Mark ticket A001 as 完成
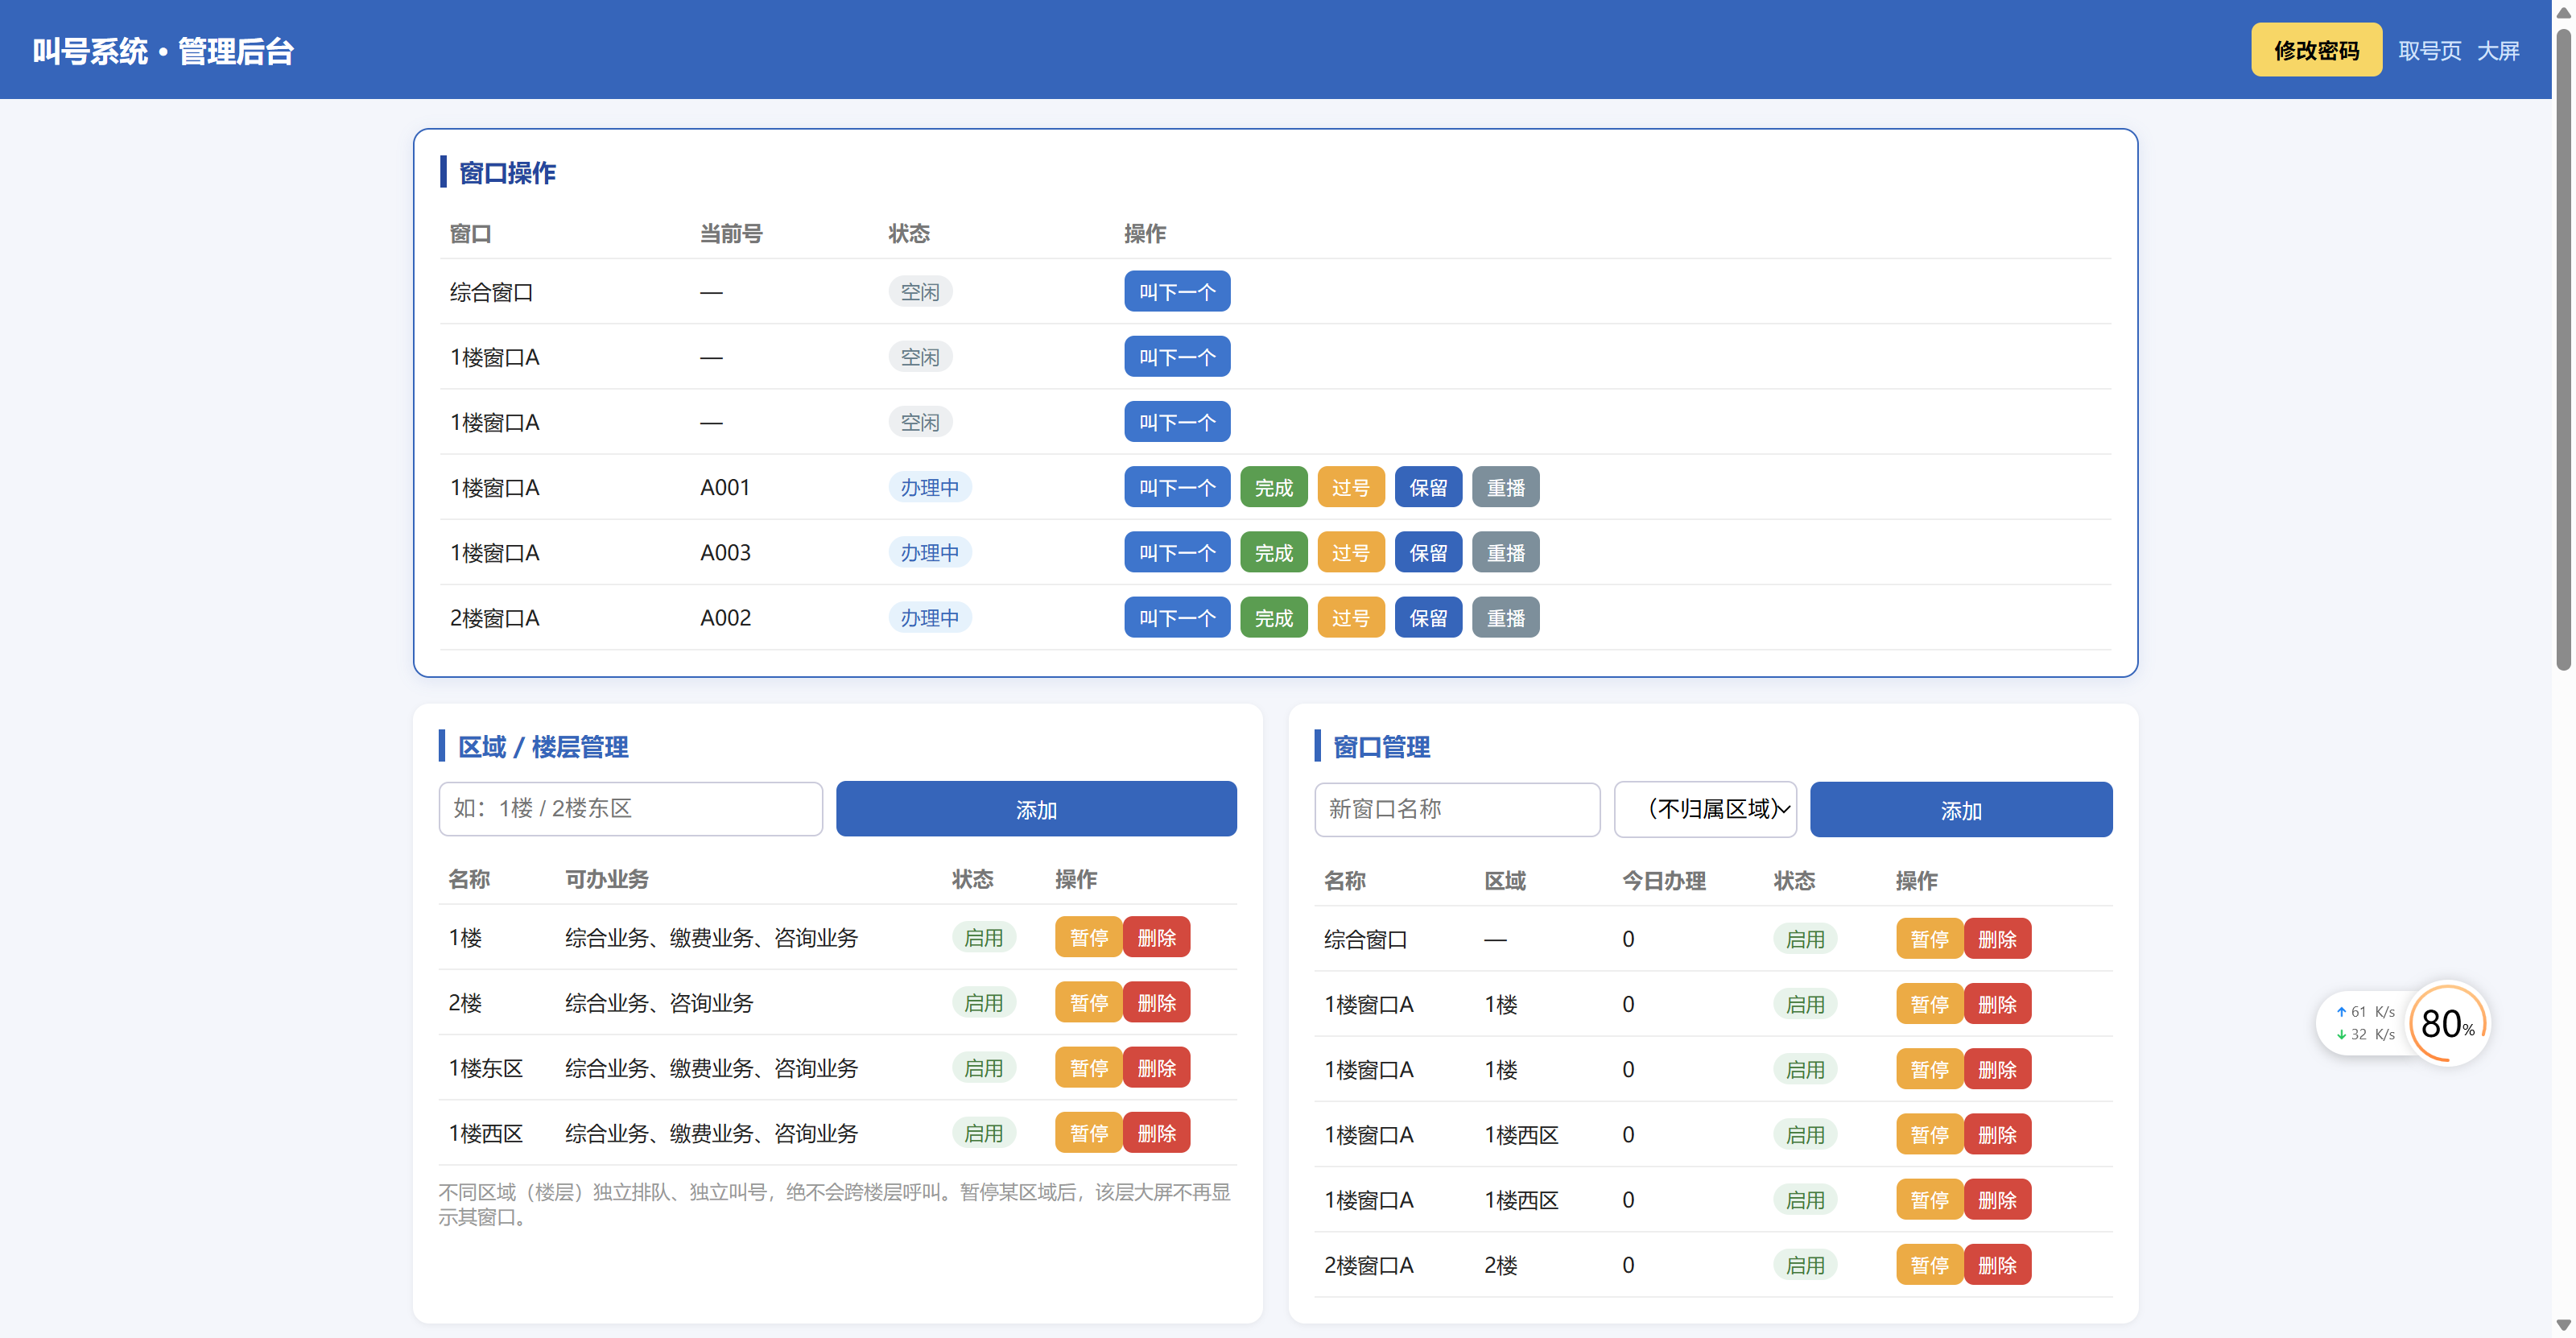Image resolution: width=2576 pixels, height=1338 pixels. 1273,487
